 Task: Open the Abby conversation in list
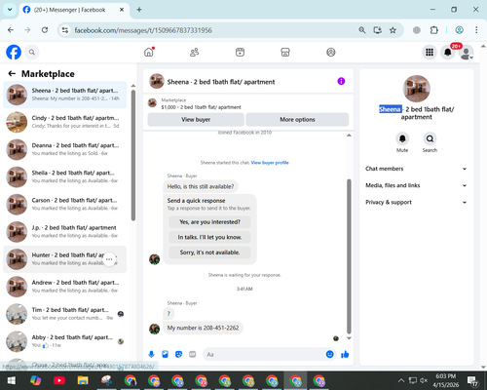[x=65, y=341]
